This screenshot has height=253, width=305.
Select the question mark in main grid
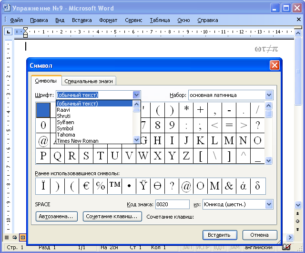click(x=257, y=125)
